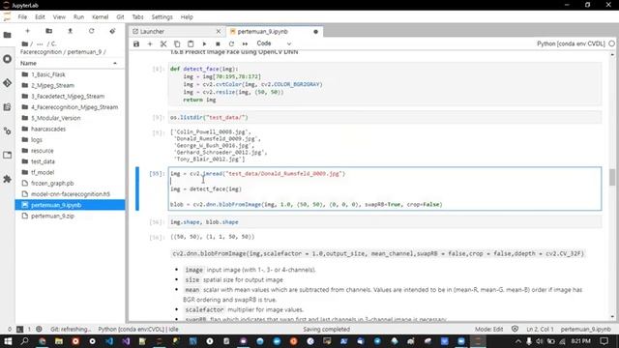Cut the selected cell
This screenshot has width=619, height=348.
pyautogui.click(x=163, y=43)
